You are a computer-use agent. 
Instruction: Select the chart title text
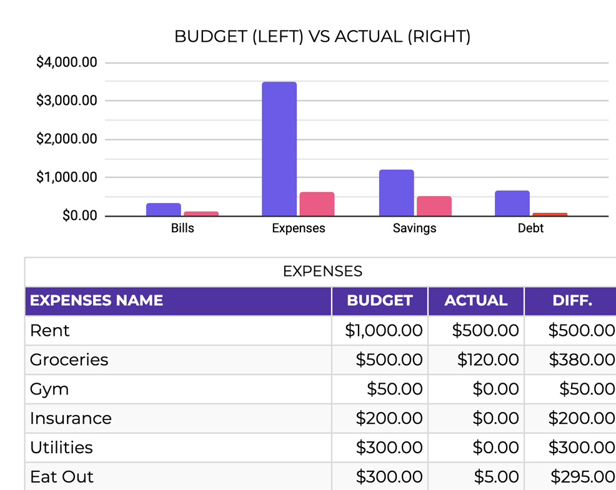pyautogui.click(x=322, y=37)
